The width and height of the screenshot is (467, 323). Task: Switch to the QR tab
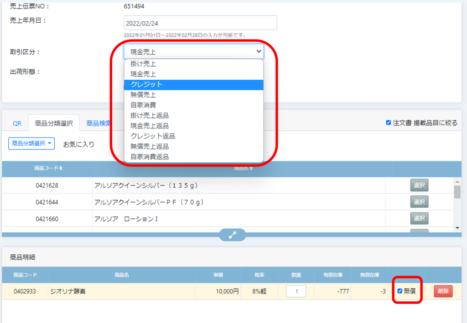pos(17,123)
